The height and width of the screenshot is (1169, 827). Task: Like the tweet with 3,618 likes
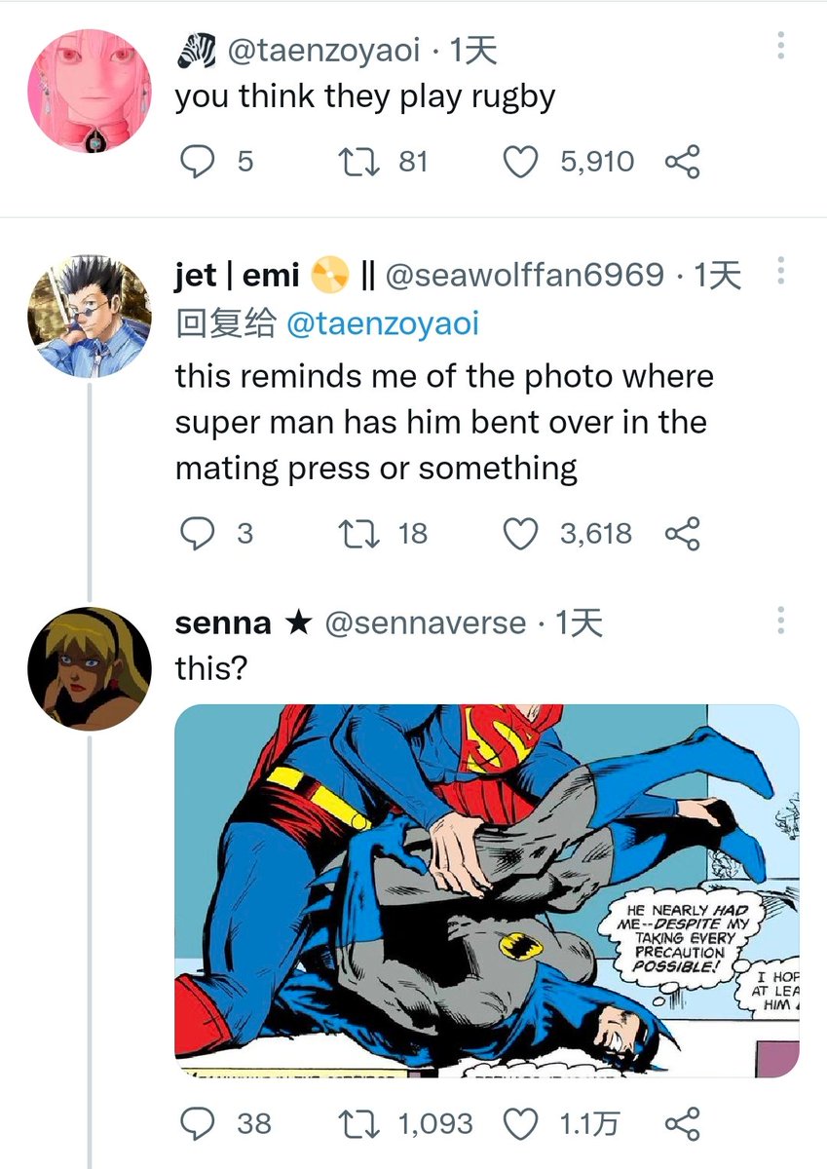coord(520,533)
